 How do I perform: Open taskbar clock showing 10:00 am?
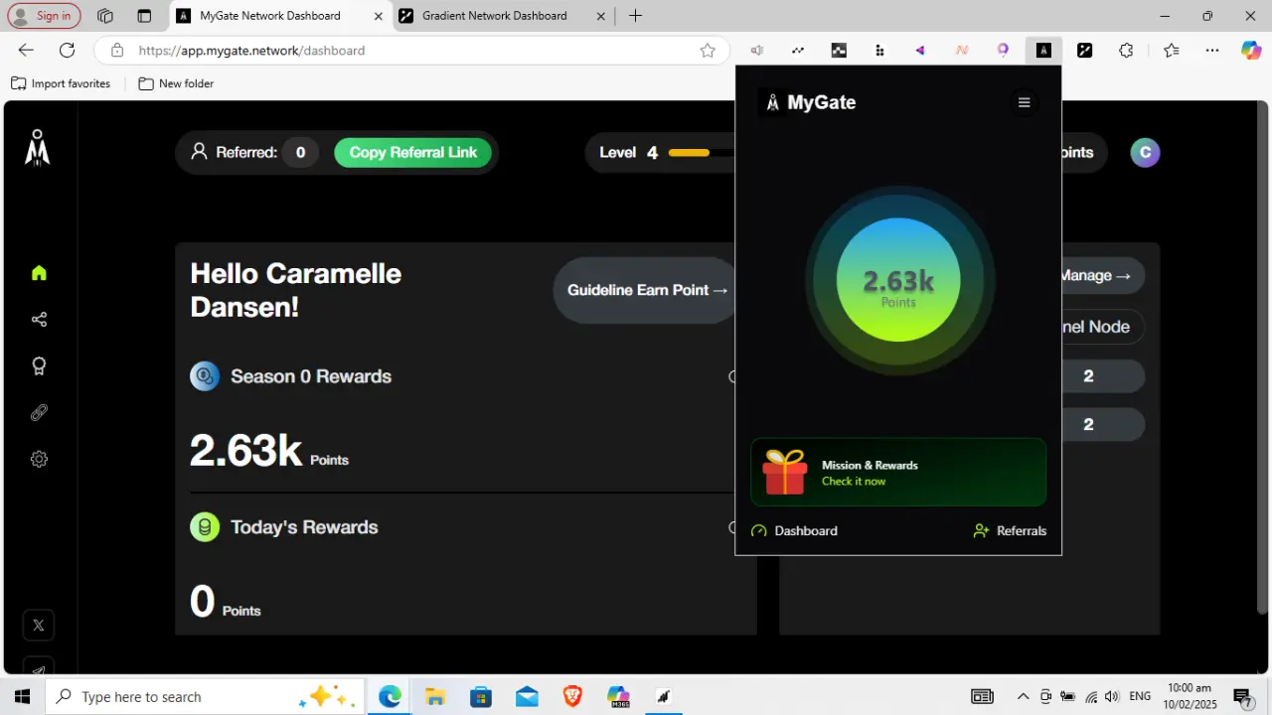coord(1189,696)
